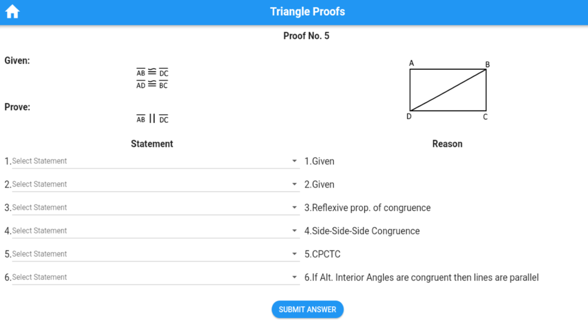
Task: Click the rectangle ABCD diagram
Action: tap(448, 90)
